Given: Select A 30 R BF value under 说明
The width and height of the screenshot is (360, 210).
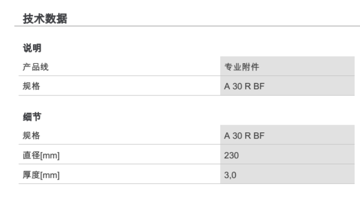Looking at the screenshot, I should click(x=244, y=87).
